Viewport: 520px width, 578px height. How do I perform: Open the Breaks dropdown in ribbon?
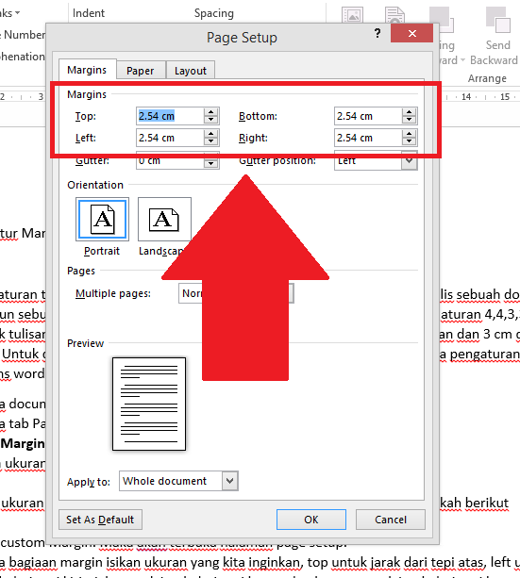[9, 13]
